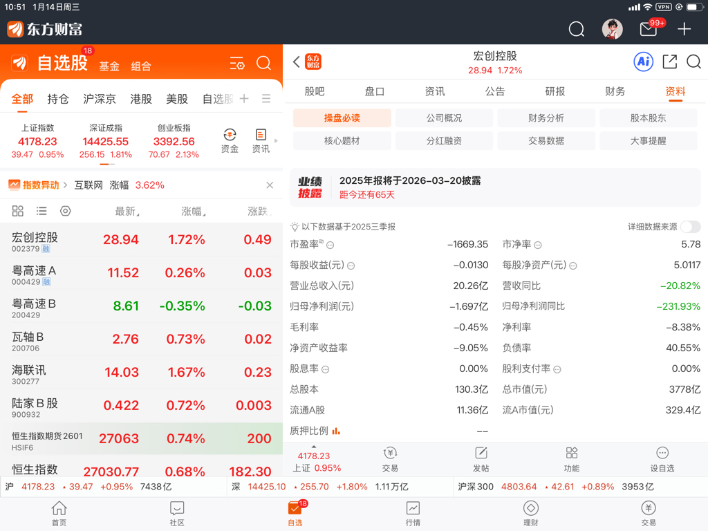Image resolution: width=708 pixels, height=531 pixels.
Task: Open 粤高速A row in watchlist
Action: pos(141,273)
